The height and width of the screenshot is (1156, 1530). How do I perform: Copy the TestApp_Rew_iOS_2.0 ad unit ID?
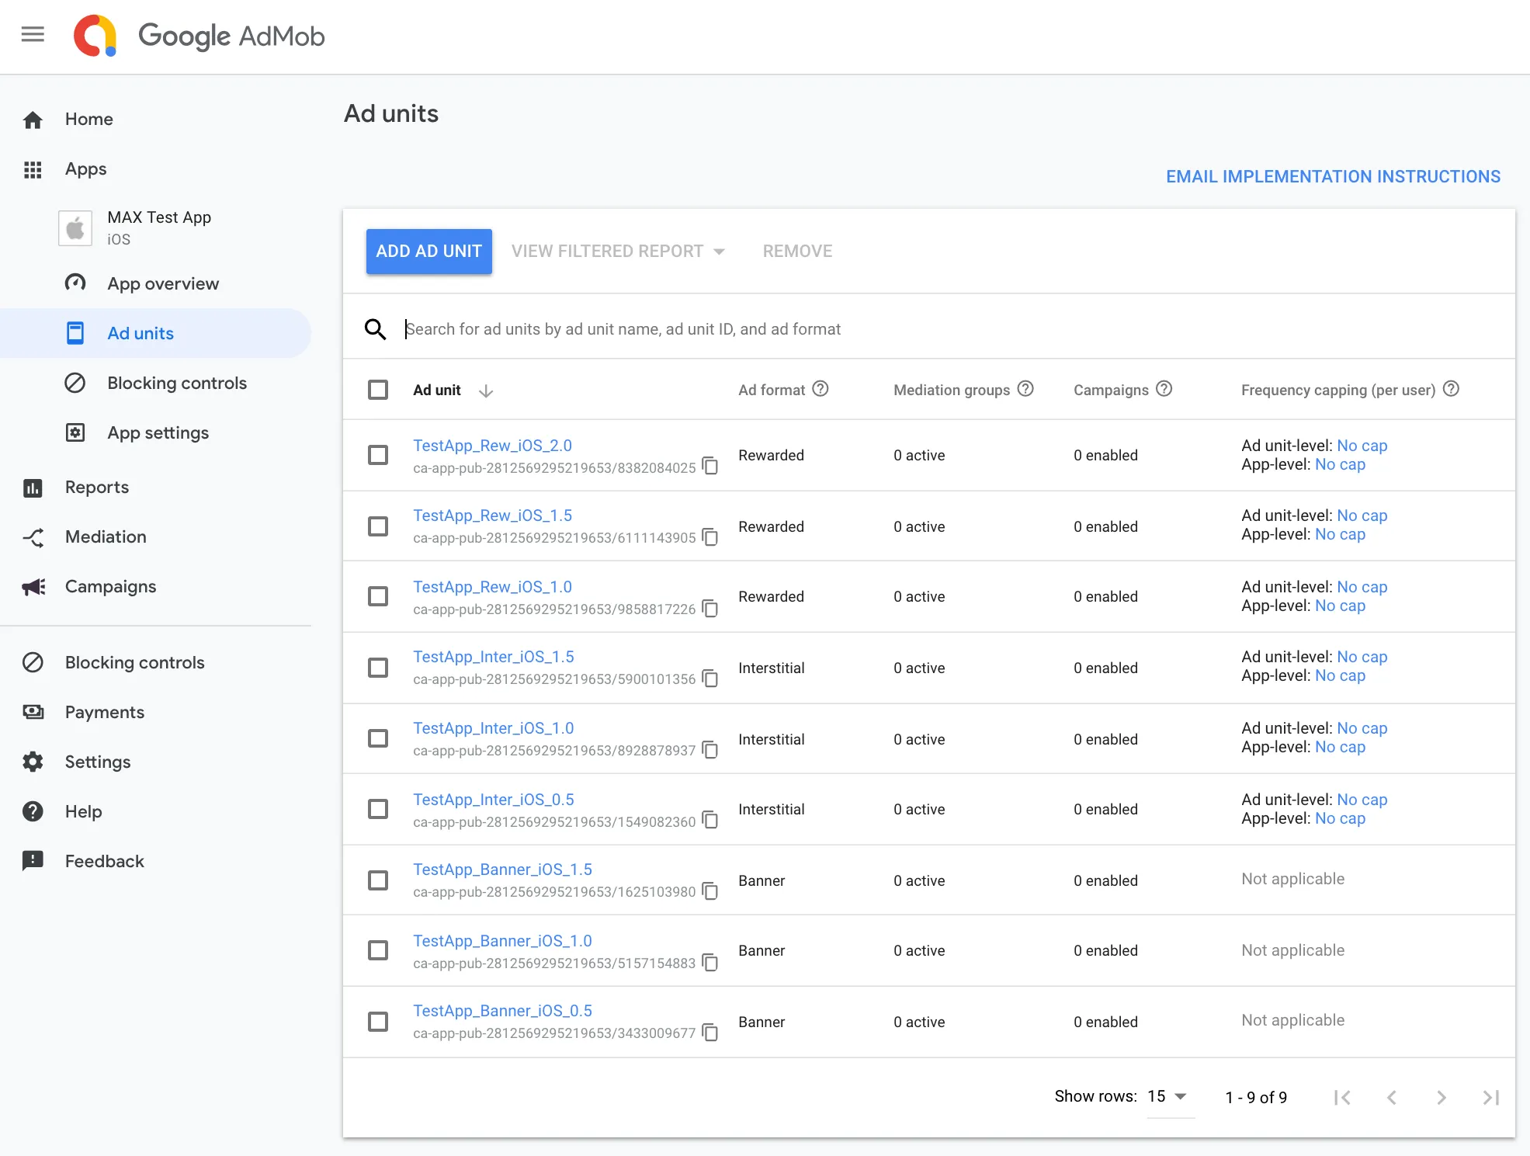(710, 466)
